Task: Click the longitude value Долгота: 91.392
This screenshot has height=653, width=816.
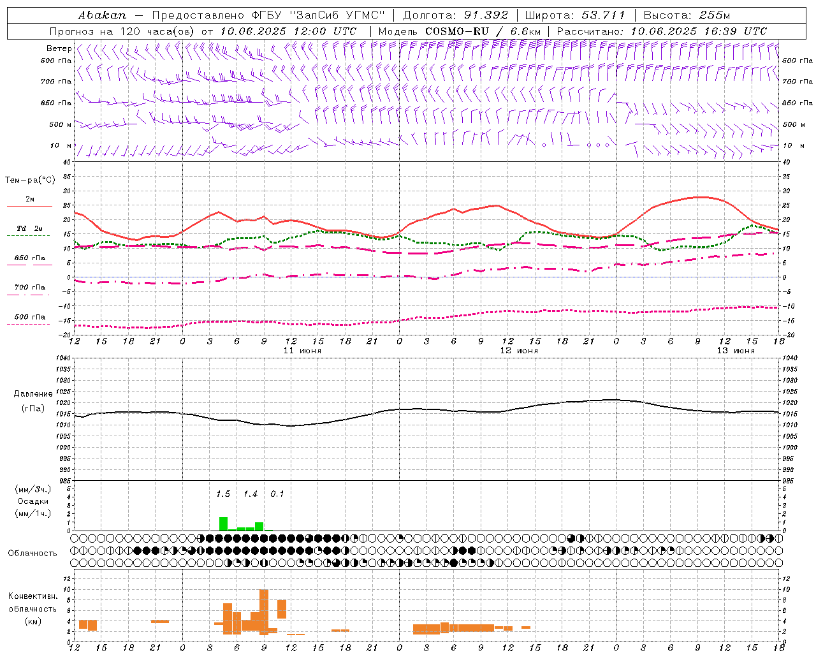Action: tap(456, 15)
